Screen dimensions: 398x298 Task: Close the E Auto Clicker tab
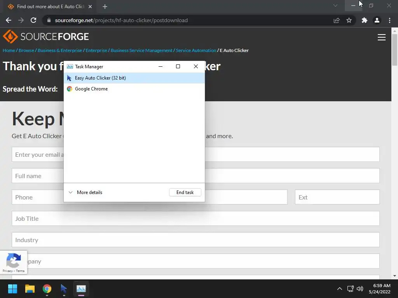90,7
